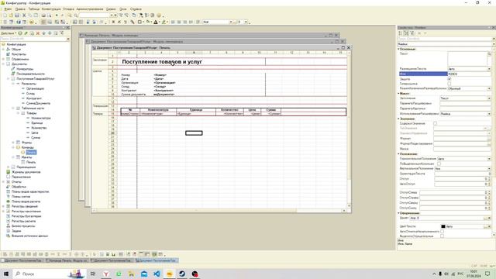This screenshot has height=279, width=496.
Task: Click the search magnifier icon in the main toolbar
Action: click(x=76, y=15)
